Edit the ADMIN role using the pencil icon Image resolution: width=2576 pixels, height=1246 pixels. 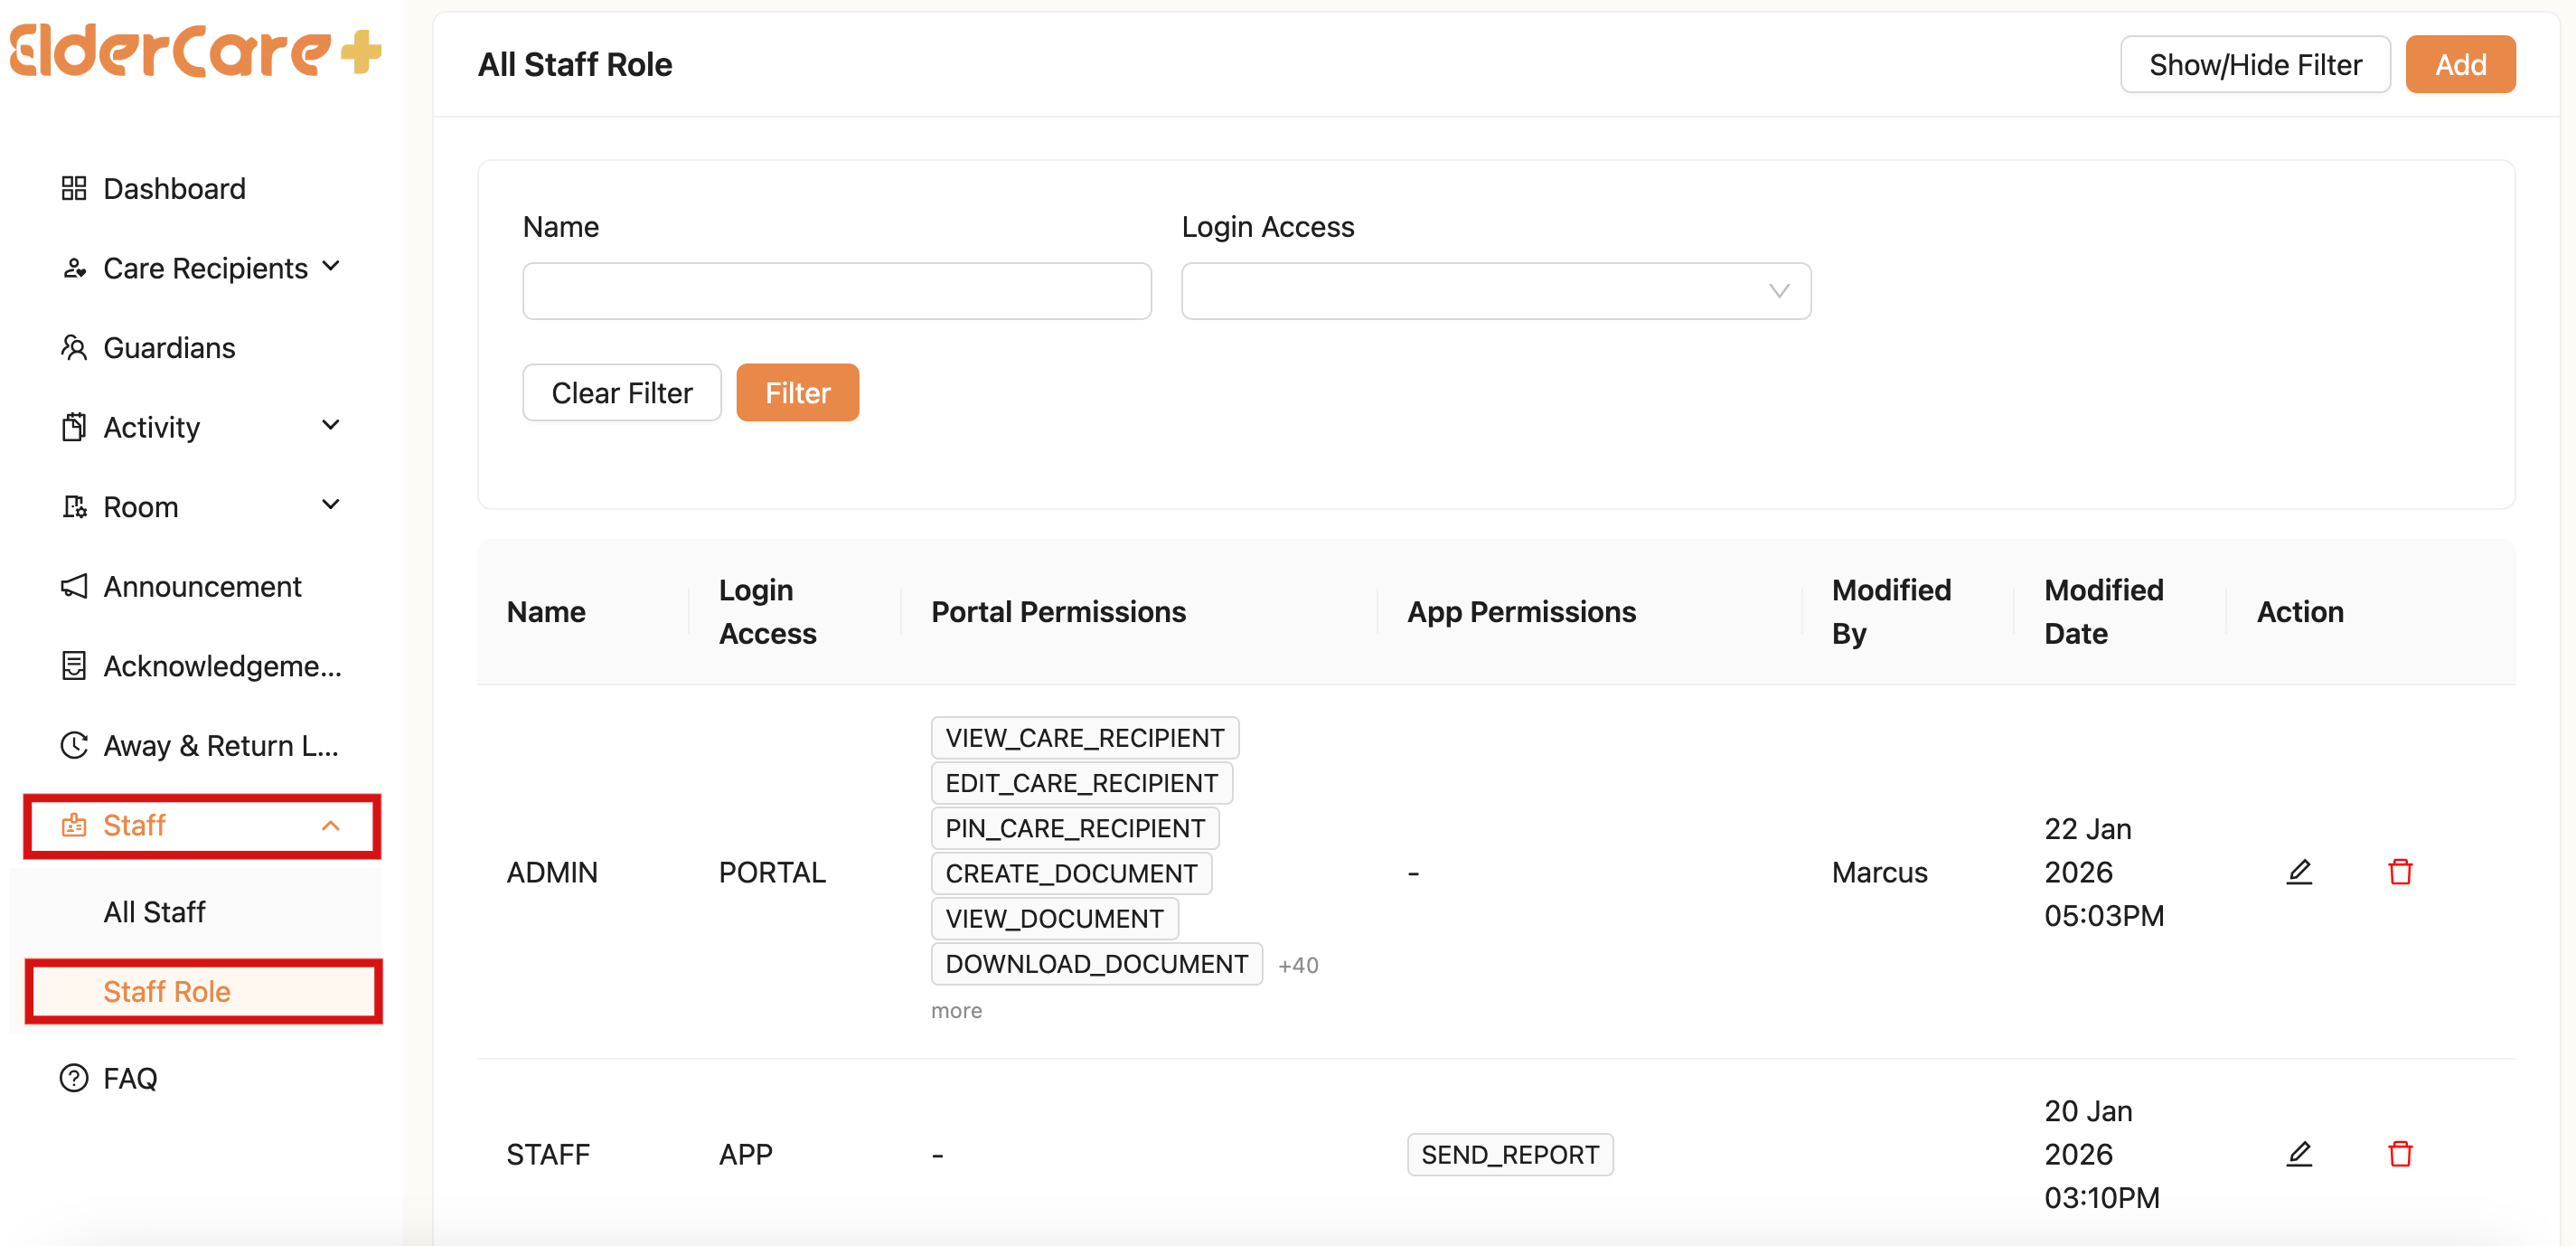(2299, 871)
